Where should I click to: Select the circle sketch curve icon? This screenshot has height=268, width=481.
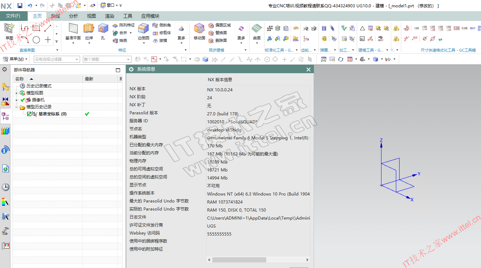(x=36, y=40)
